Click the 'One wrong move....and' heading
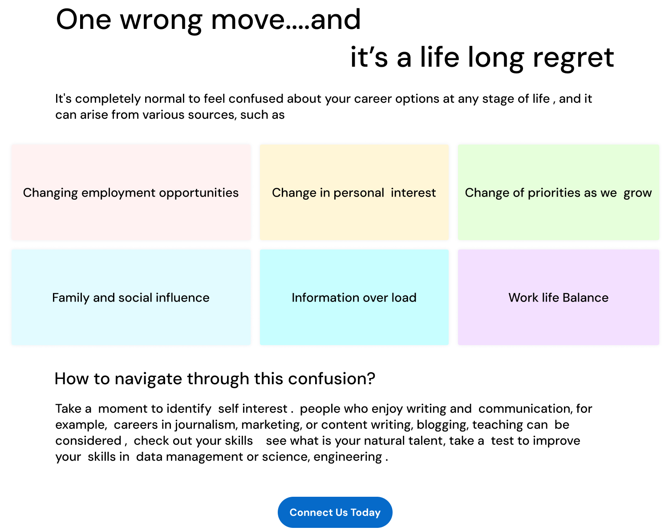The height and width of the screenshot is (531, 669). [x=208, y=20]
